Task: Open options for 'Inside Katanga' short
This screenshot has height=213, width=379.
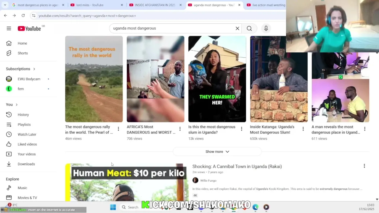Action: point(303,129)
